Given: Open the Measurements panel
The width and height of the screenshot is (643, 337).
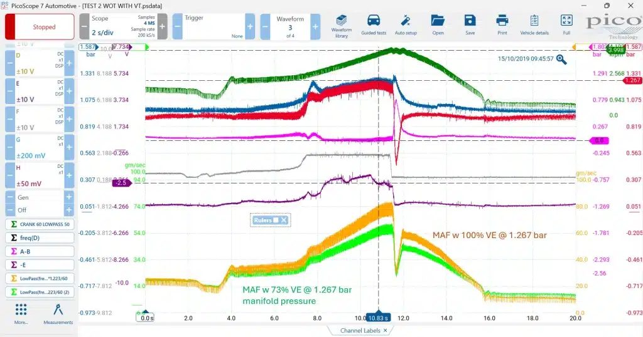Looking at the screenshot, I should click(58, 314).
